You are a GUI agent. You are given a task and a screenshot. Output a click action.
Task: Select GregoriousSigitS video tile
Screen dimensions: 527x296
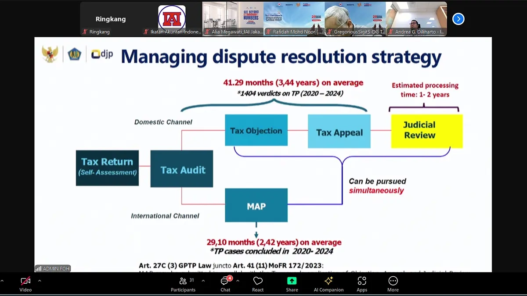355,19
